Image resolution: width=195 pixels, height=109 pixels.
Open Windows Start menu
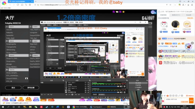(x=3, y=107)
